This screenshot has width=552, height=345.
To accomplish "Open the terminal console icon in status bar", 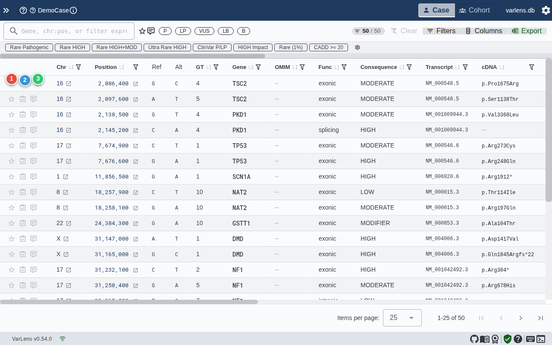I will 541,339.
